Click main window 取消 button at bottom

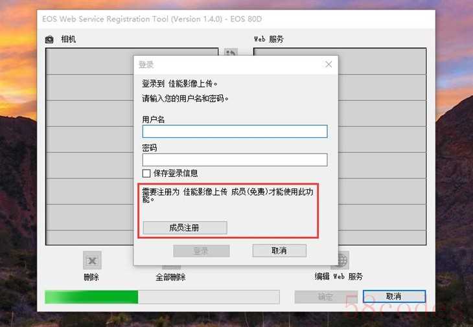click(x=394, y=297)
